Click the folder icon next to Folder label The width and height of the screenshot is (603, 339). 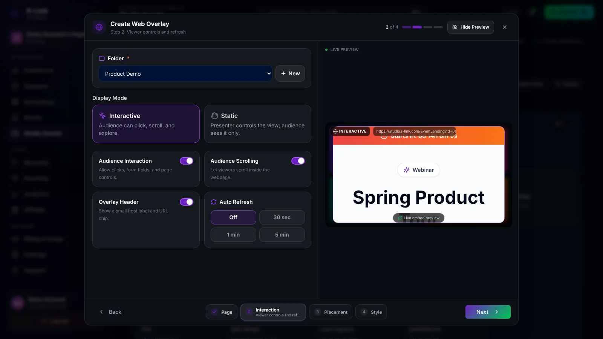tap(102, 58)
